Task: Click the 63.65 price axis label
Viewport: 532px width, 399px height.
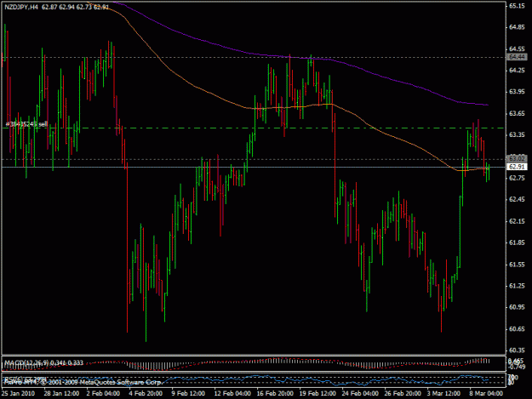Action: click(517, 113)
